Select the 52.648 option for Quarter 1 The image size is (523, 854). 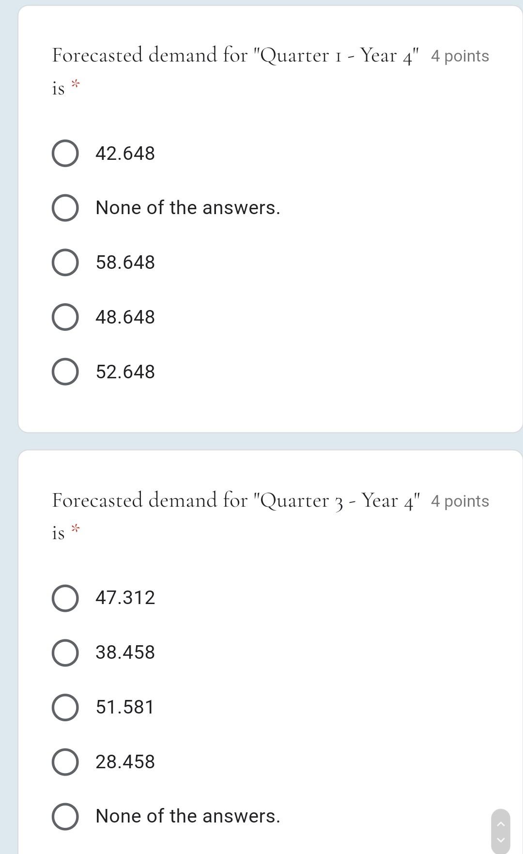point(66,372)
